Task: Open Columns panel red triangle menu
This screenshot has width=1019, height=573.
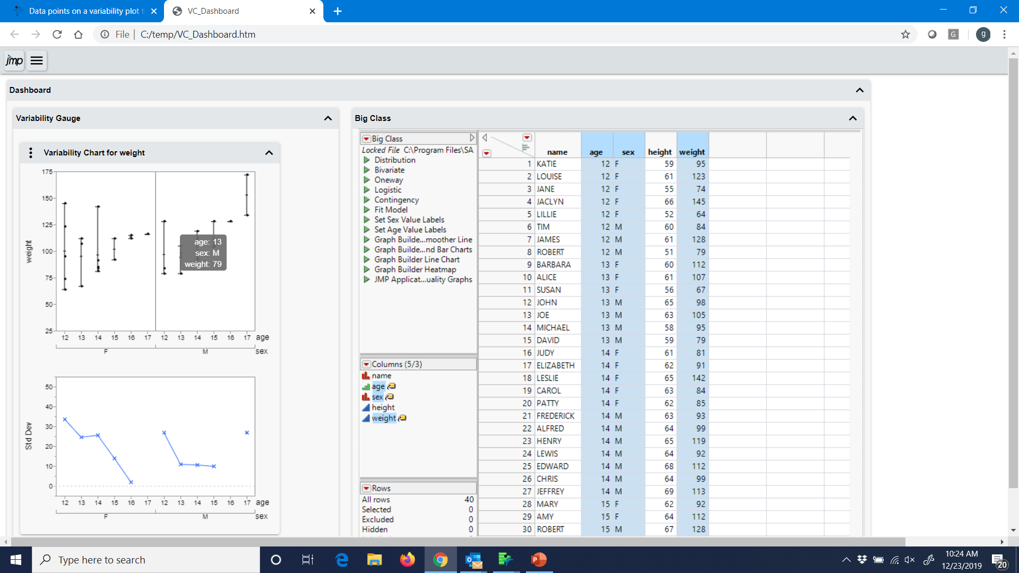Action: 366,364
